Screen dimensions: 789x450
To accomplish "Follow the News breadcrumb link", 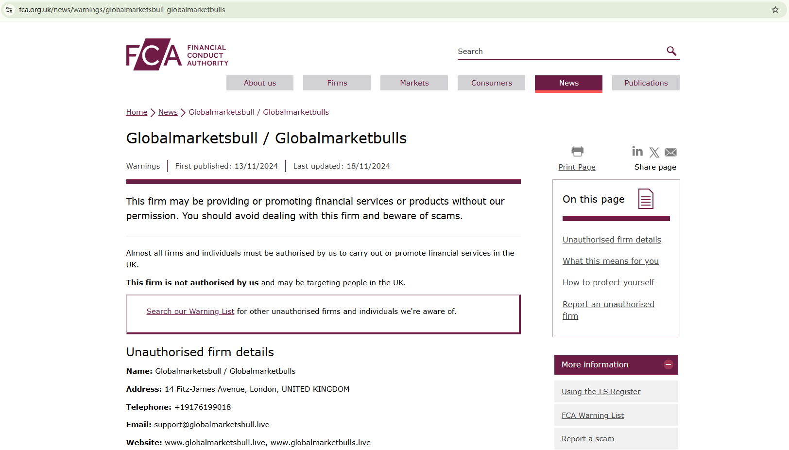I will pyautogui.click(x=168, y=112).
